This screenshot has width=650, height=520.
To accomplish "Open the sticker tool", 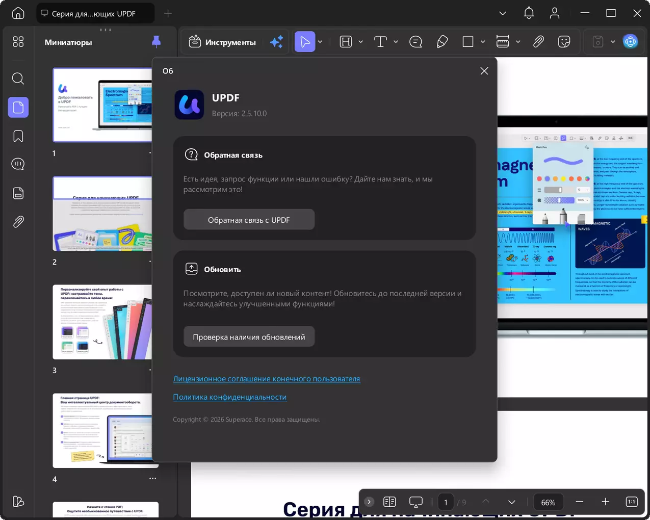I will [564, 42].
